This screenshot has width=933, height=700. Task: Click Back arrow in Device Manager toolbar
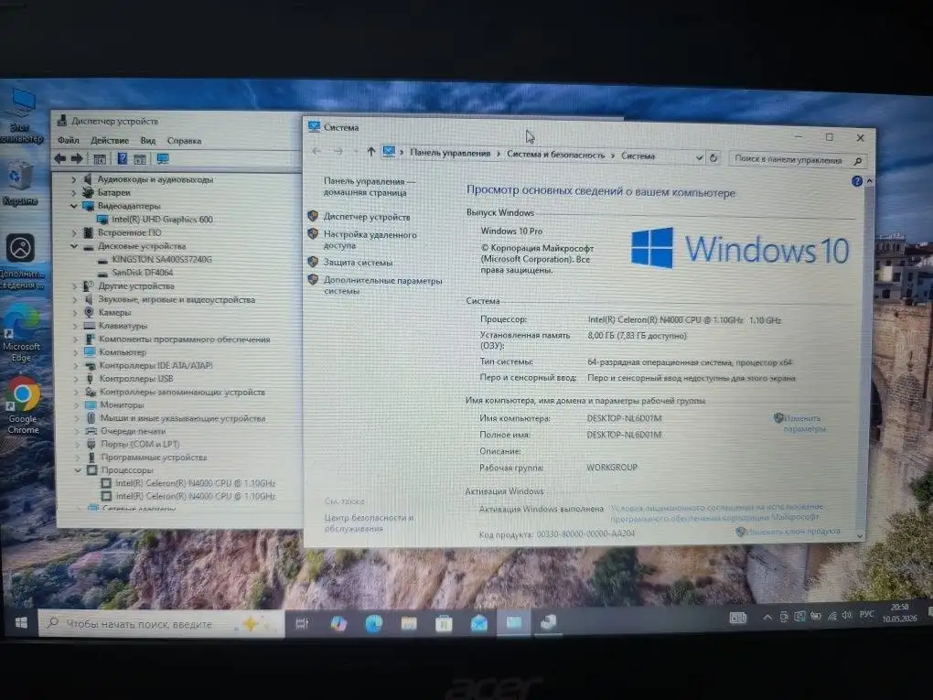click(x=59, y=158)
